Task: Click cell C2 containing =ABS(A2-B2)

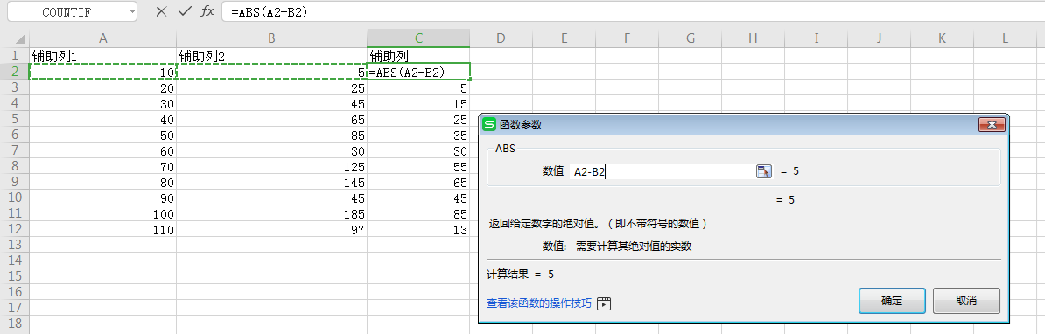Action: [418, 72]
